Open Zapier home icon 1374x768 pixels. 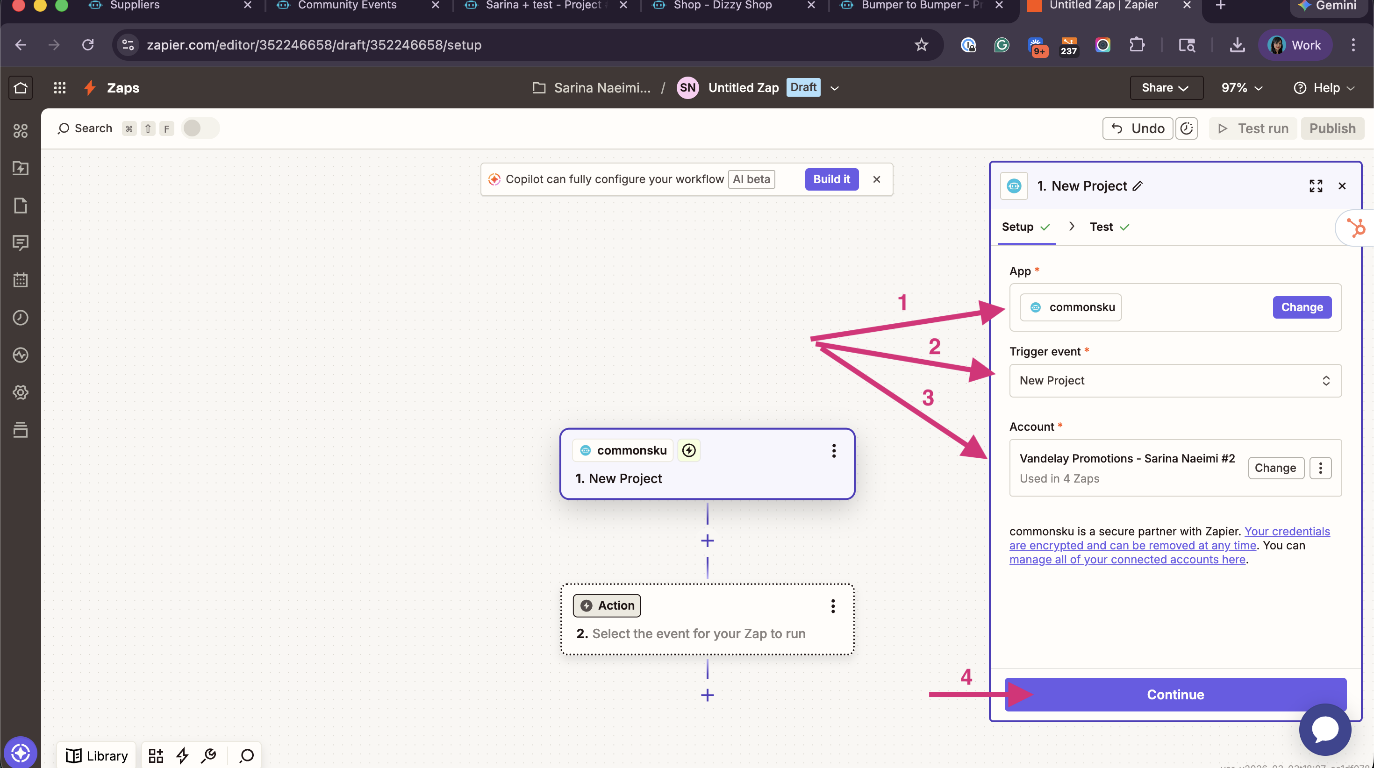[x=20, y=87]
